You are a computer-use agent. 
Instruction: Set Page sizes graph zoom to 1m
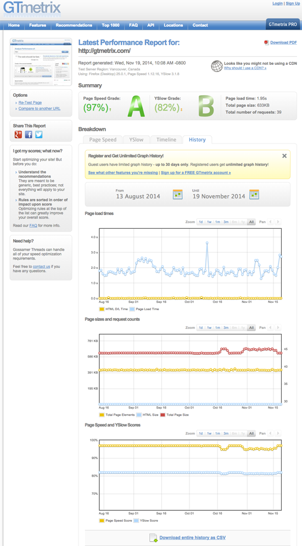tap(217, 328)
